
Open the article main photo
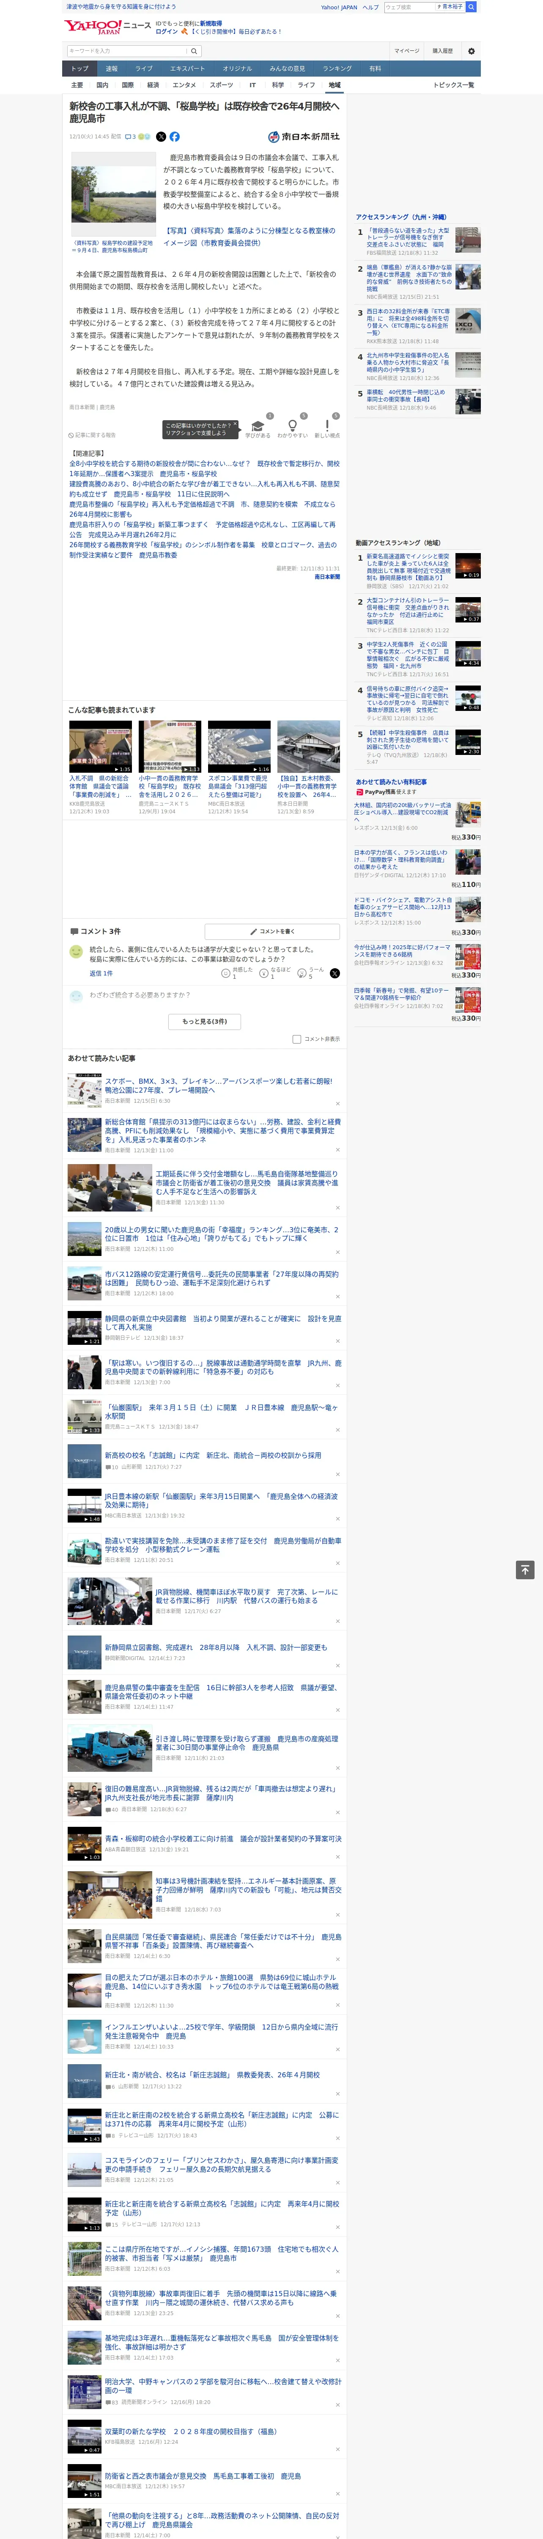coord(113,194)
